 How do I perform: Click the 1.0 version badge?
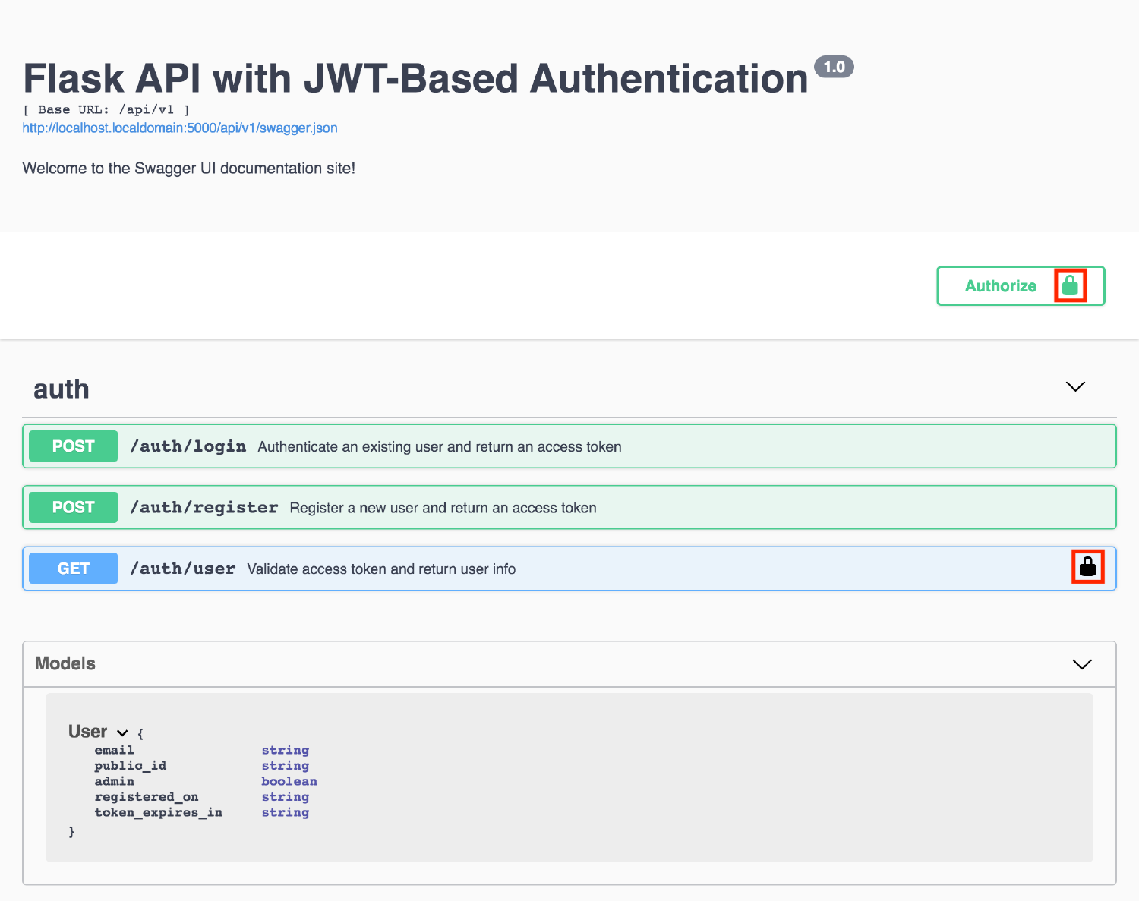tap(834, 67)
